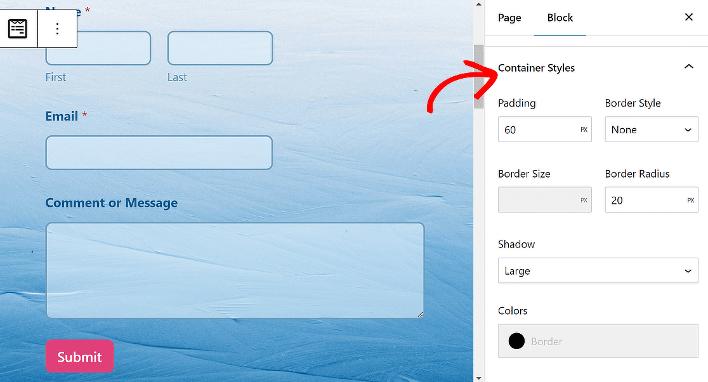This screenshot has width=708, height=382.
Task: Click the WPForms block icon in the toolbar
Action: coord(18,29)
